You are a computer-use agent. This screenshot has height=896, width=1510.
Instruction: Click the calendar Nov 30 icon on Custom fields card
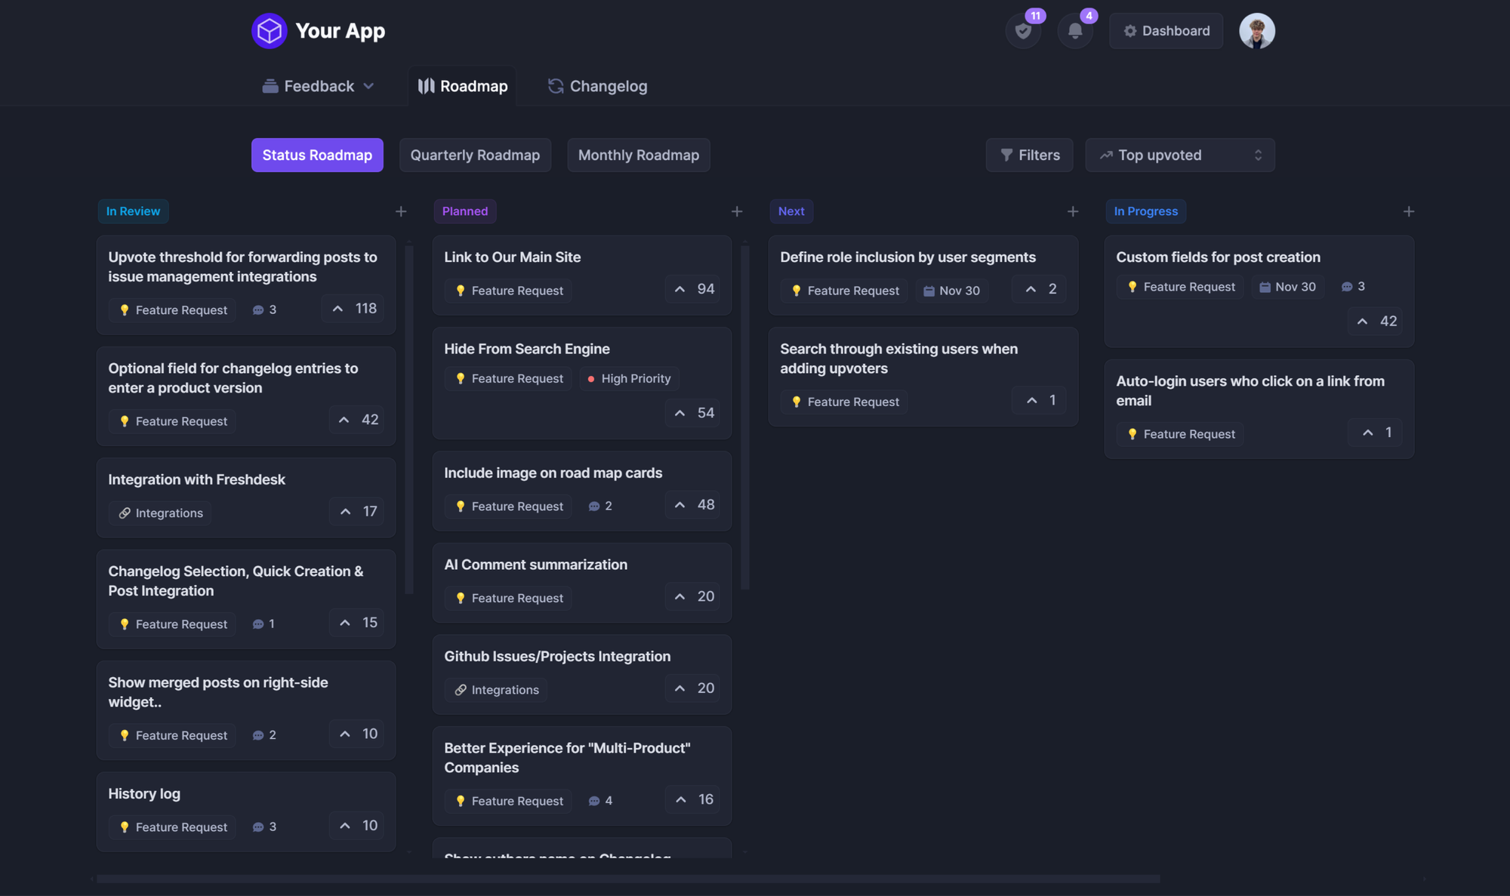[1266, 286]
